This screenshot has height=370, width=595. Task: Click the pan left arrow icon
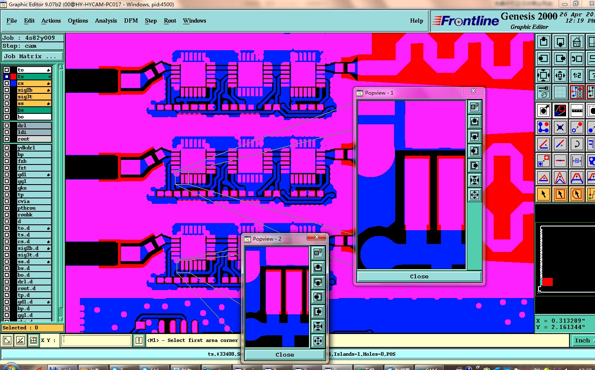[543, 59]
